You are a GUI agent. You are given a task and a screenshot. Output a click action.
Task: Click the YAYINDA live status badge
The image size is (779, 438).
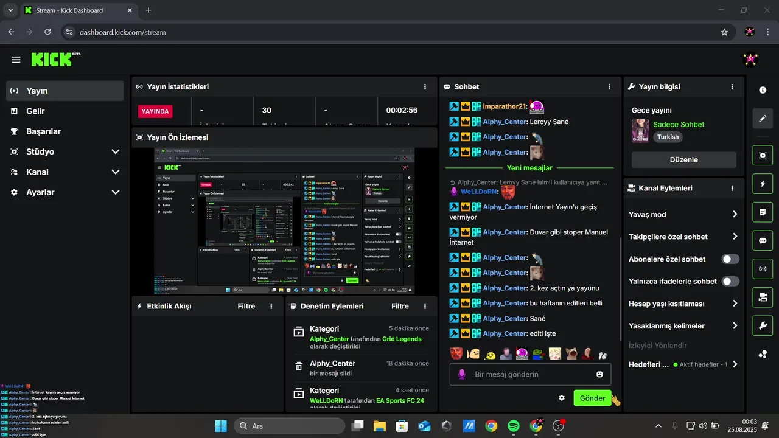(155, 111)
